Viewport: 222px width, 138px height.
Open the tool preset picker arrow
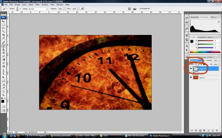[x=7, y=9]
